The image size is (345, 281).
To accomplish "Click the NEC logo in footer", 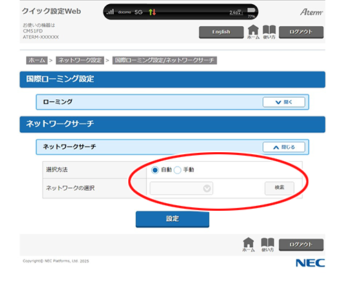I will coord(310,263).
